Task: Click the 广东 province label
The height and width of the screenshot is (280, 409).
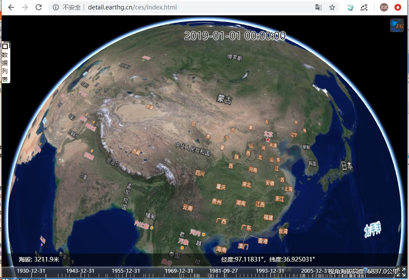Action: pyautogui.click(x=246, y=228)
